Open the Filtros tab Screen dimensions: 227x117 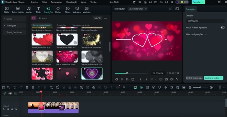(x=67, y=10)
